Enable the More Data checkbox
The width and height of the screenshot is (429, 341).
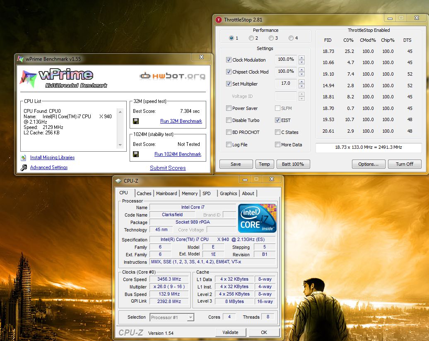tap(277, 144)
